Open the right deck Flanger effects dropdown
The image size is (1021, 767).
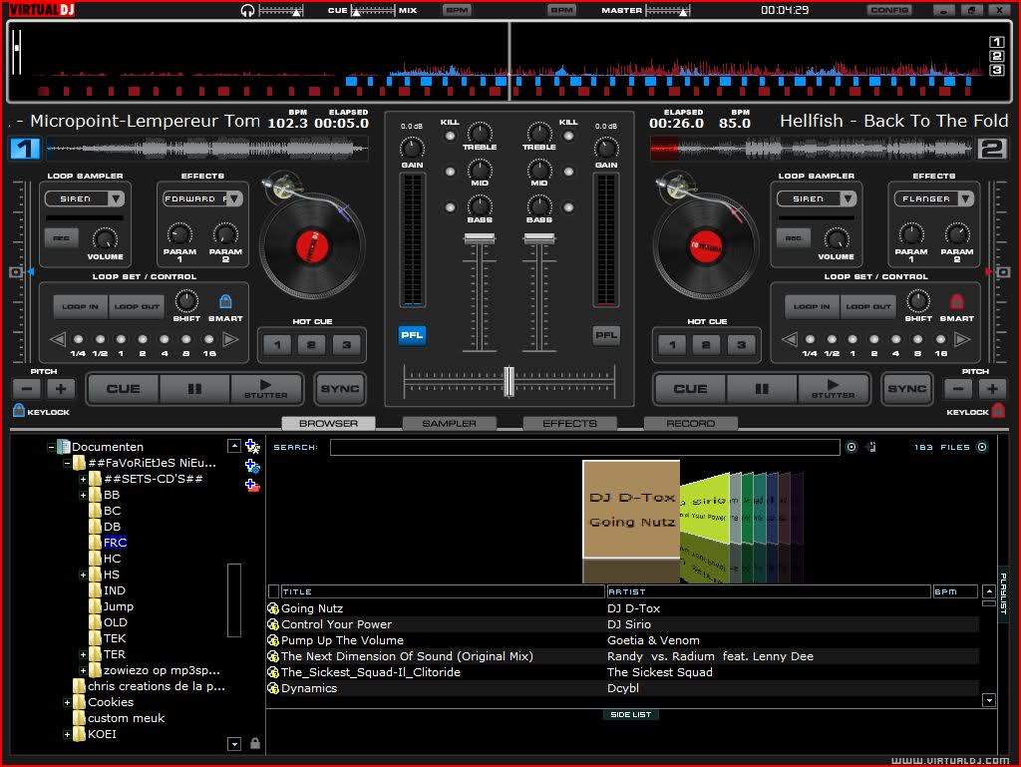963,198
